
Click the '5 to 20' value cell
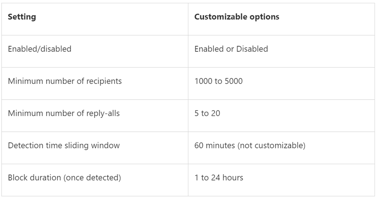[x=207, y=113]
